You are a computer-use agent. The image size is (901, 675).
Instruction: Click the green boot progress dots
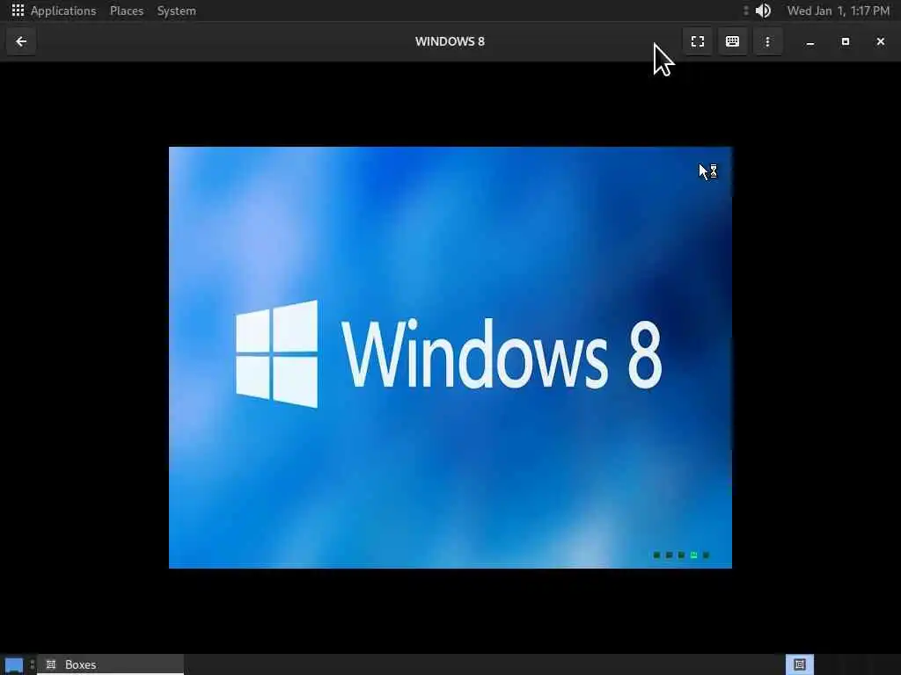tap(682, 555)
